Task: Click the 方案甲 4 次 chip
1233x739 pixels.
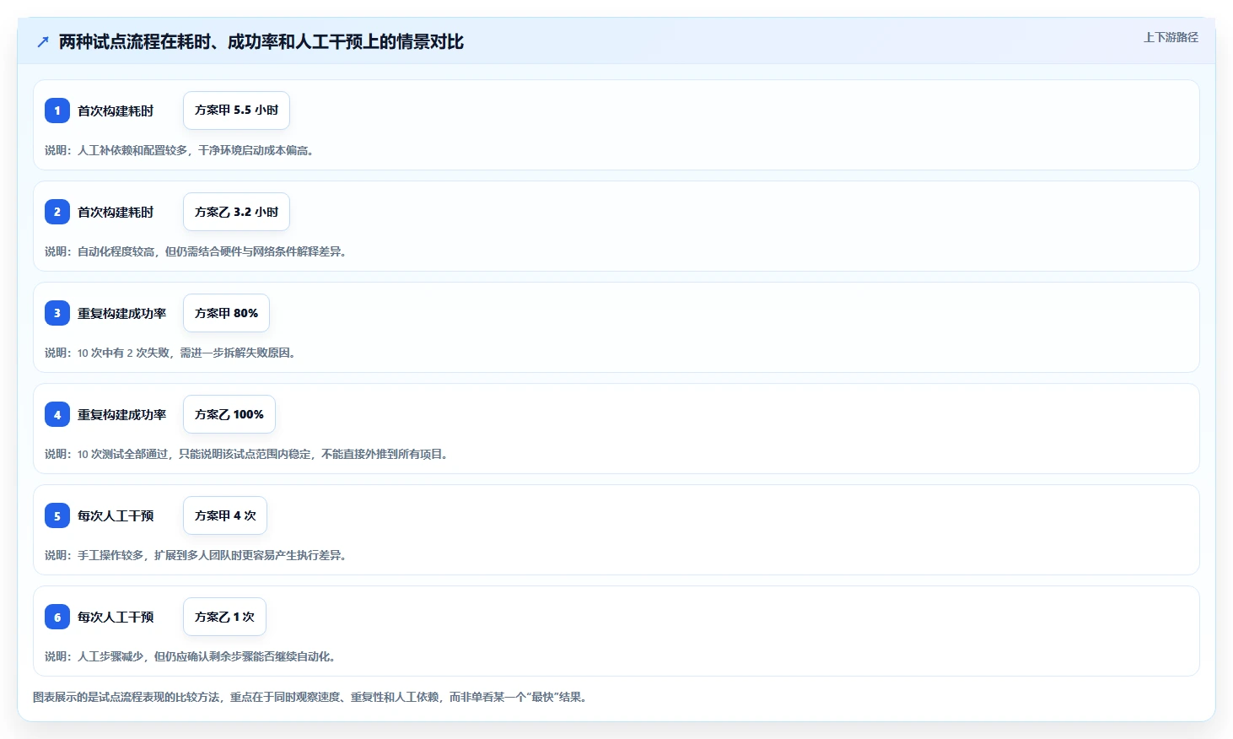Action: click(225, 515)
